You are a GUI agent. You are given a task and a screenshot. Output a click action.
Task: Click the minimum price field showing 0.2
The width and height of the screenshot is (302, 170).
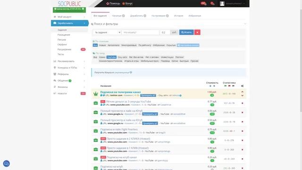point(165,33)
